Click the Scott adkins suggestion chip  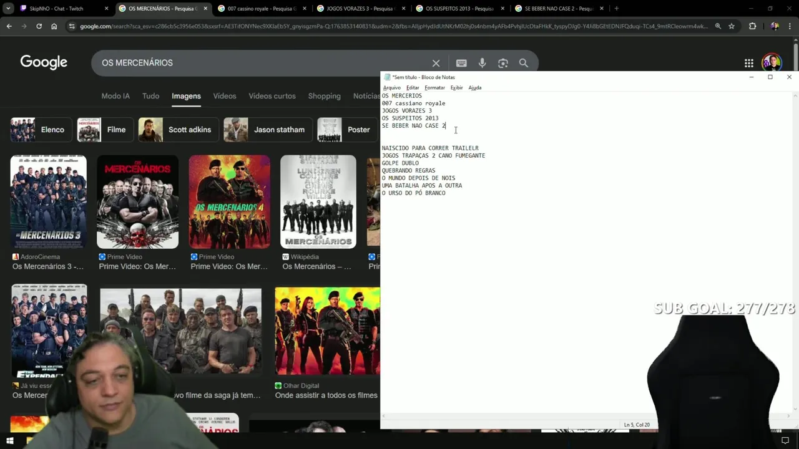tap(179, 130)
